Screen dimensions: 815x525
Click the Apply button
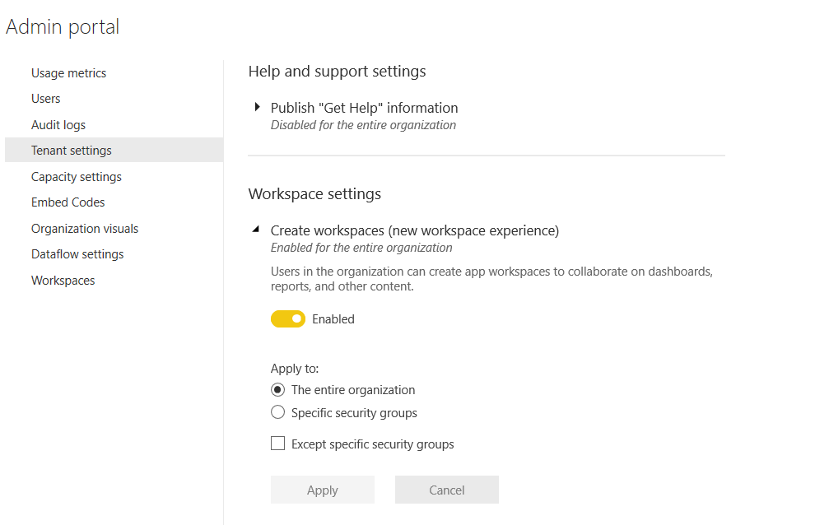[322, 490]
